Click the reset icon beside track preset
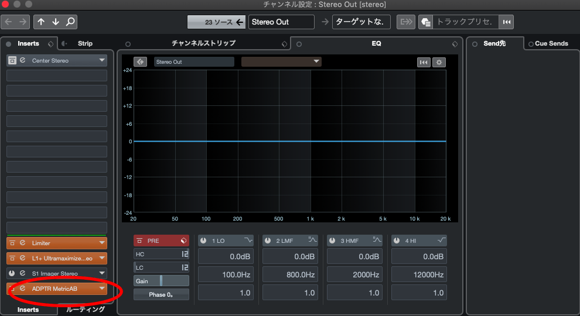The image size is (580, 316). [x=506, y=22]
